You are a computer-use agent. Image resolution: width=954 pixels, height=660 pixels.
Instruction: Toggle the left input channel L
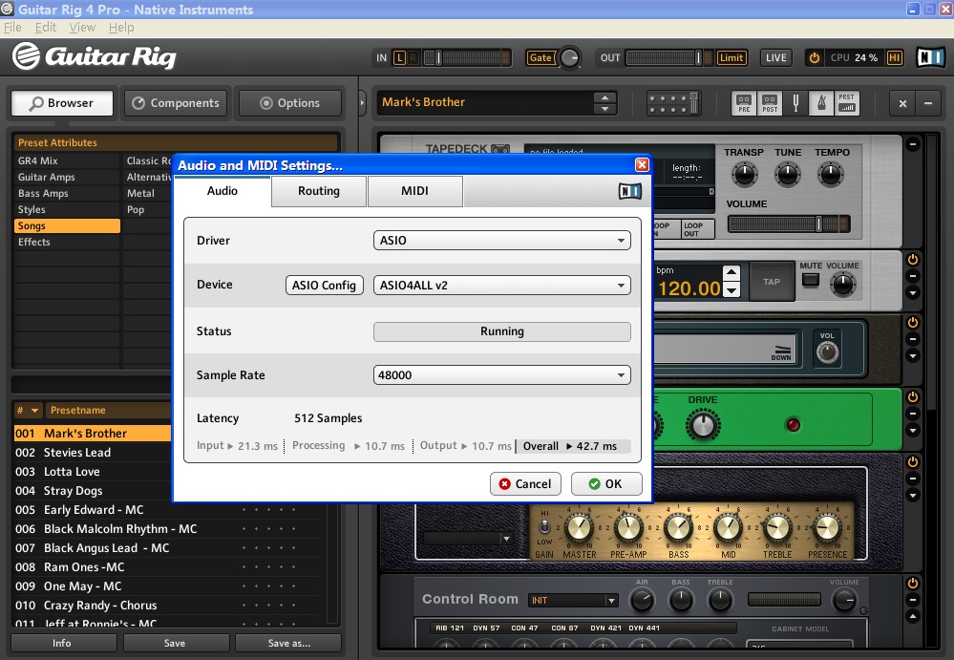tap(399, 58)
